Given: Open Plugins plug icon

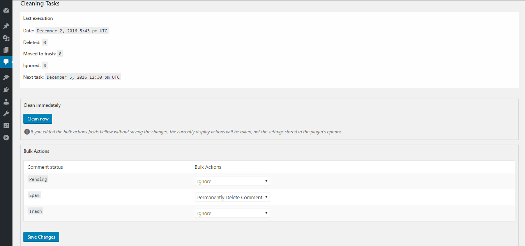Looking at the screenshot, I should pos(6,90).
